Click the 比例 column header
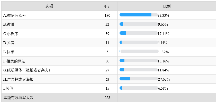The width and height of the screenshot is (218, 103). tap(167, 6)
